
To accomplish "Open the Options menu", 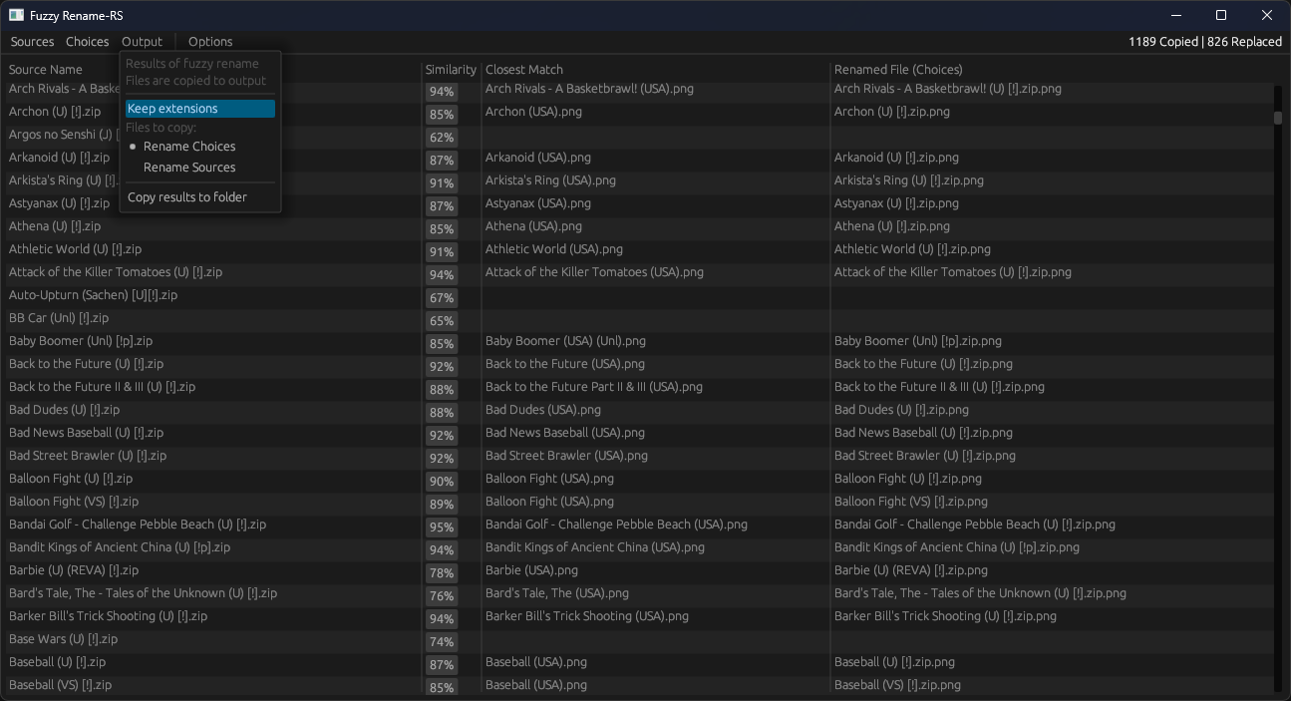I will [210, 42].
